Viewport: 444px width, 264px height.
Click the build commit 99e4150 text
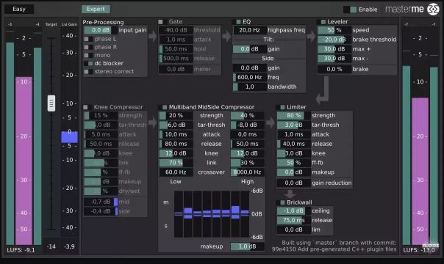[x=334, y=249]
